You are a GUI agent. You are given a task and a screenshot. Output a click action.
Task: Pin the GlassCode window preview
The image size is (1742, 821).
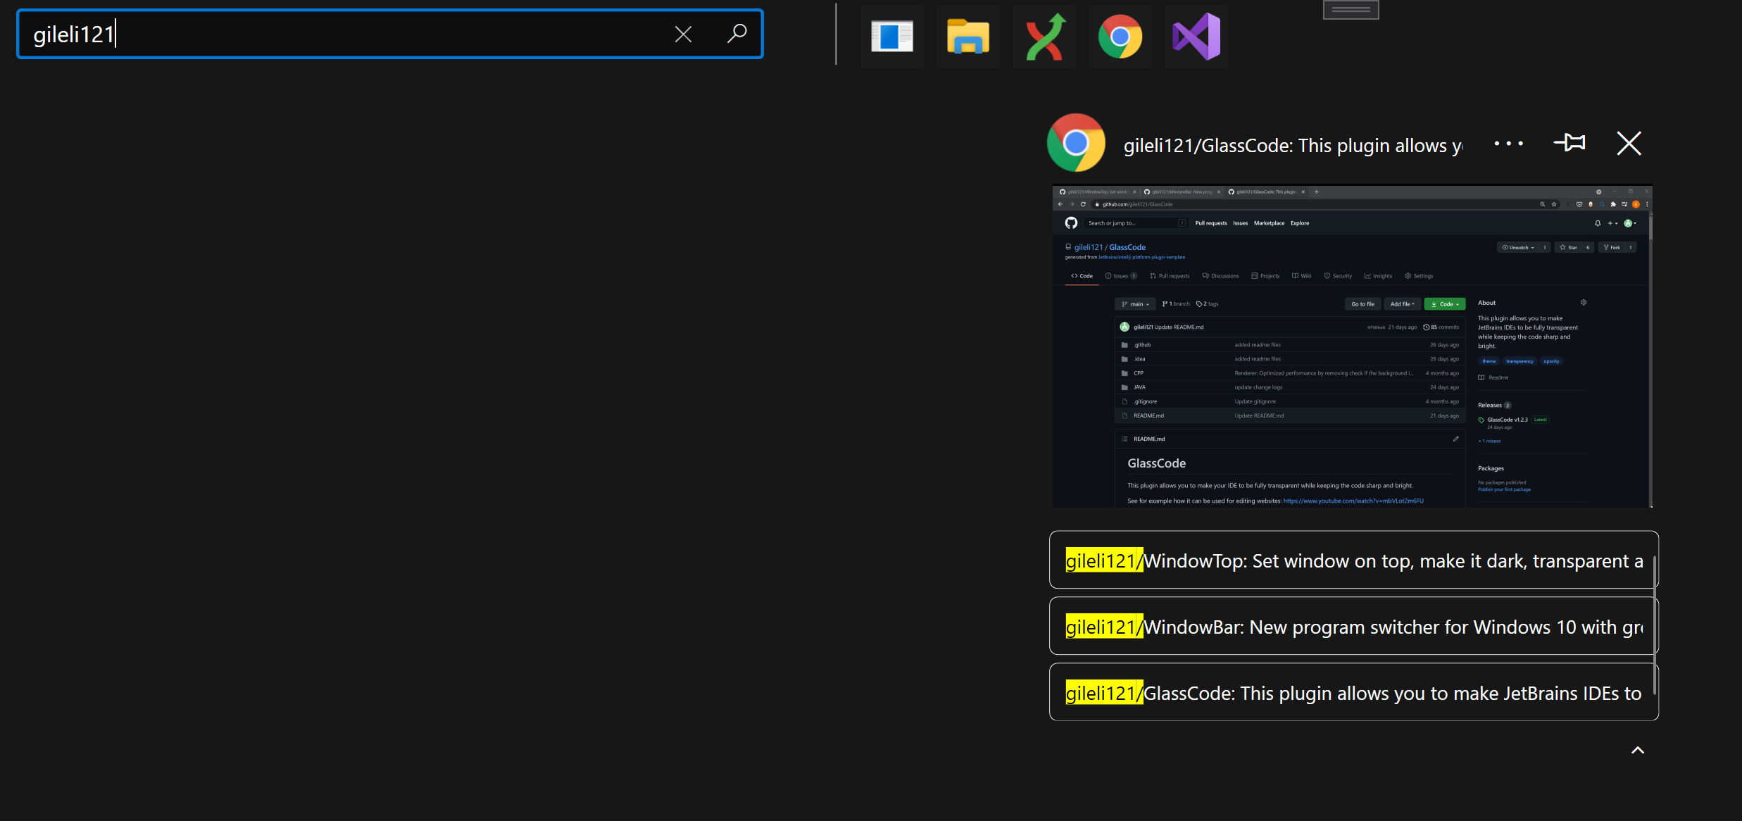click(x=1570, y=143)
